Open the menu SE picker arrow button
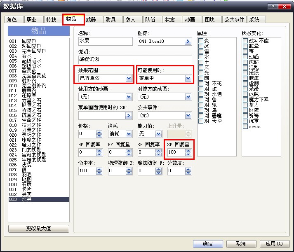294x252 pixels. [x=128, y=116]
